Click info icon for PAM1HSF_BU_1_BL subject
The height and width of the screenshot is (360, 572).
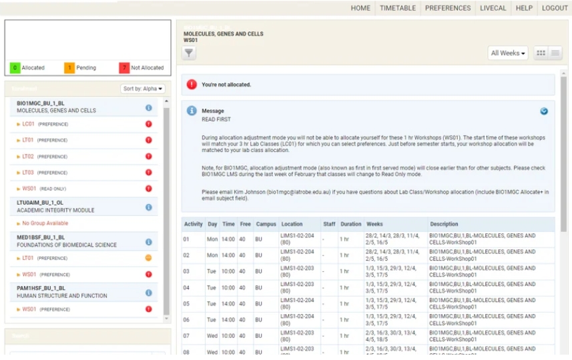click(148, 293)
